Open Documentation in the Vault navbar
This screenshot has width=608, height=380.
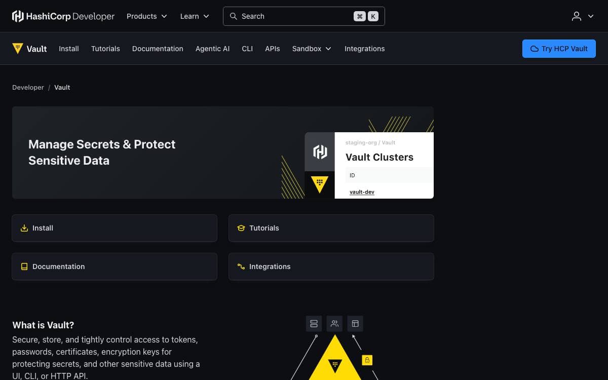pyautogui.click(x=158, y=49)
